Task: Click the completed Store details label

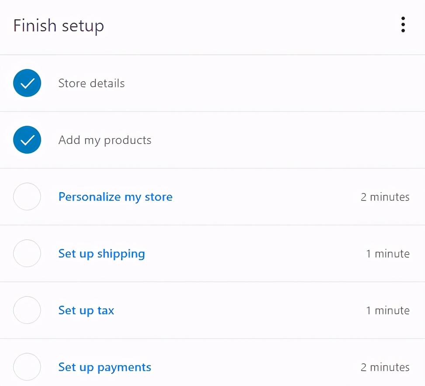Action: click(x=91, y=83)
